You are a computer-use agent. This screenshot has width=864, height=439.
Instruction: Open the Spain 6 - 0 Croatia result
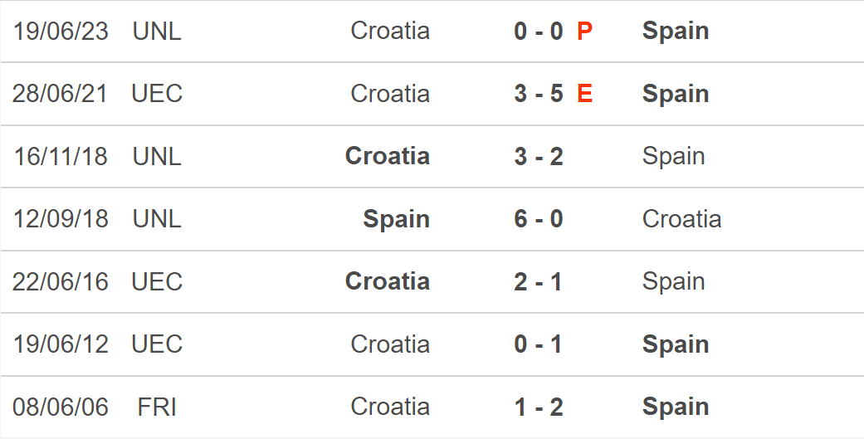[539, 219]
